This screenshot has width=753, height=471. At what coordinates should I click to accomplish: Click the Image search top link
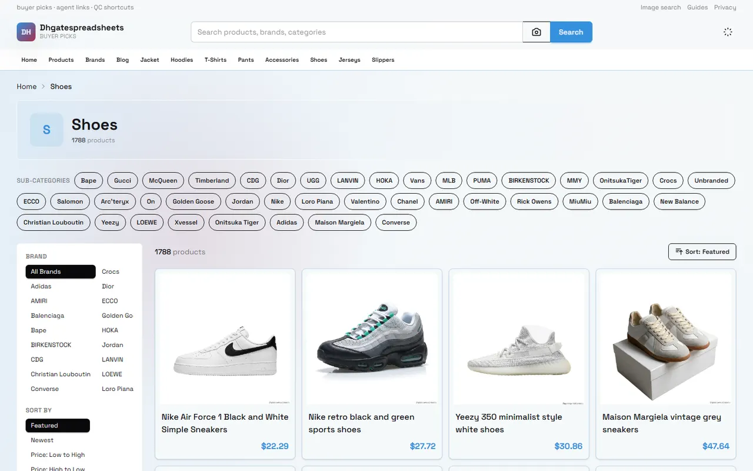pyautogui.click(x=661, y=7)
